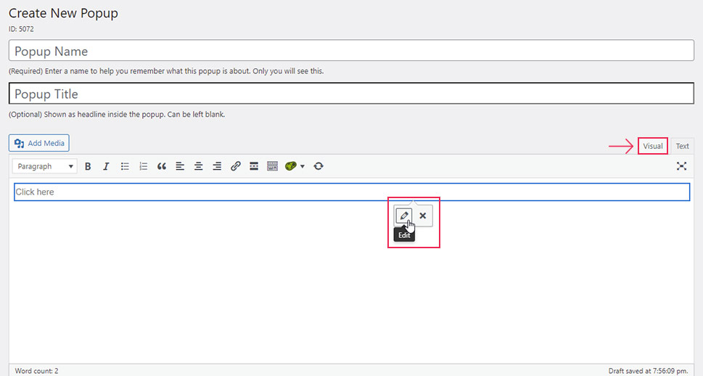
Task: Open the Paragraph format dropdown
Action: tap(45, 166)
